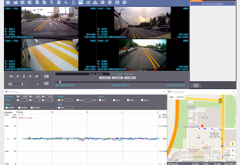Click the printer toolbar icon
The height and width of the screenshot is (165, 240).
tap(95, 2)
